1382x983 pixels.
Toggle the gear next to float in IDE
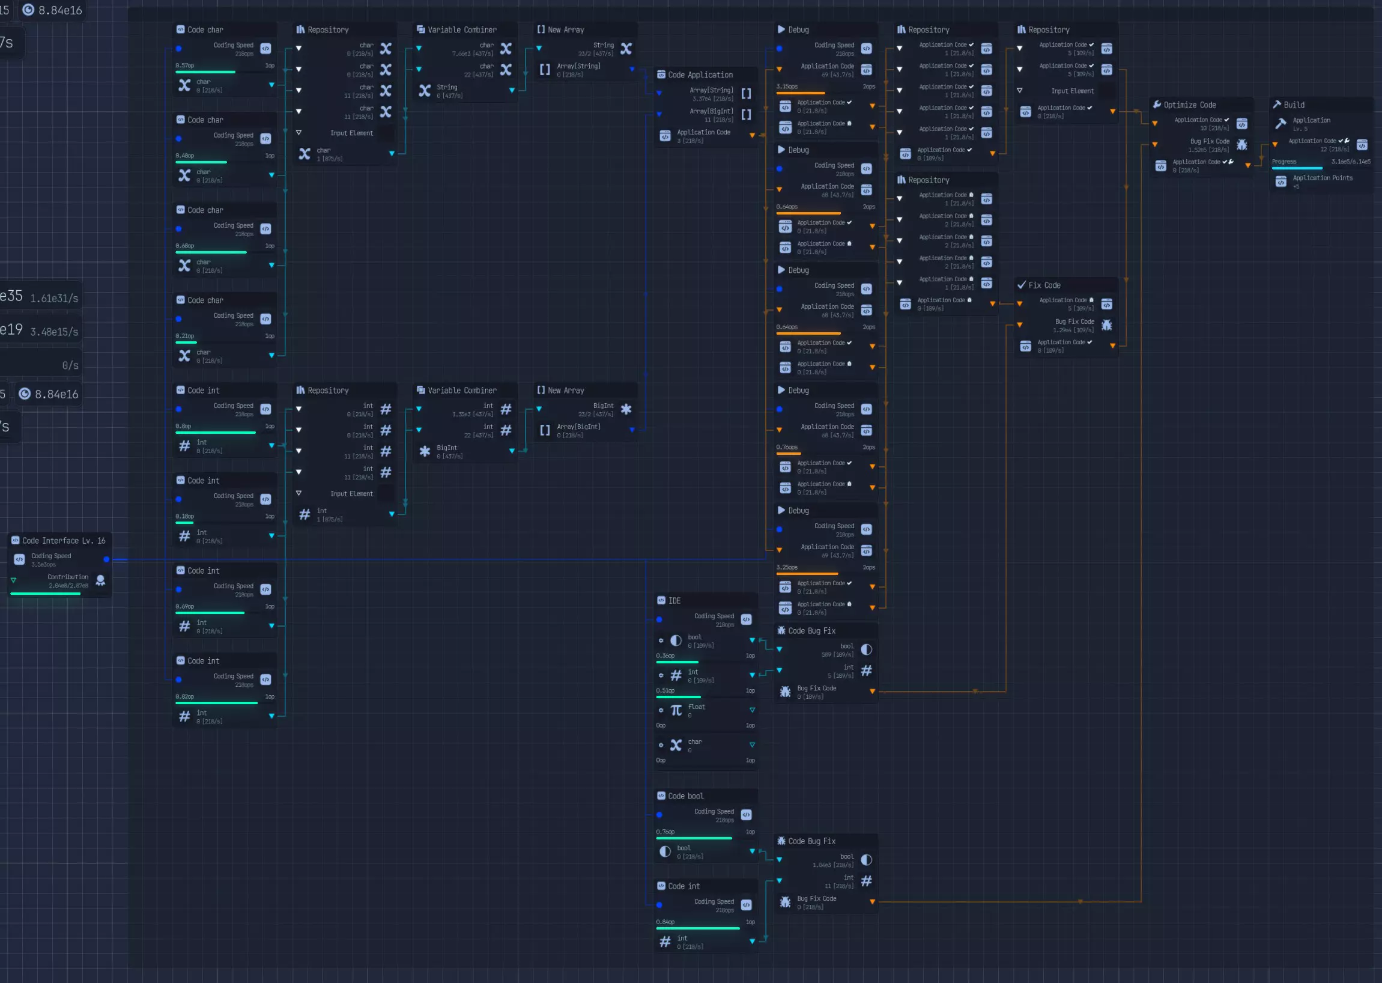click(661, 710)
